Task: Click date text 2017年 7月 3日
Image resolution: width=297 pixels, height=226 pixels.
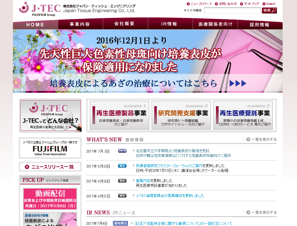Action: [98, 151]
